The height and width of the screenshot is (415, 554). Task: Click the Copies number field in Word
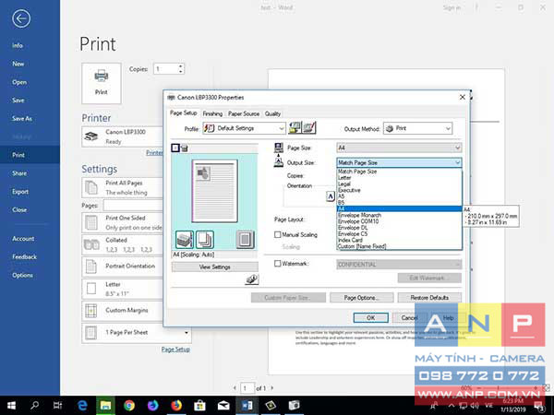tap(165, 69)
